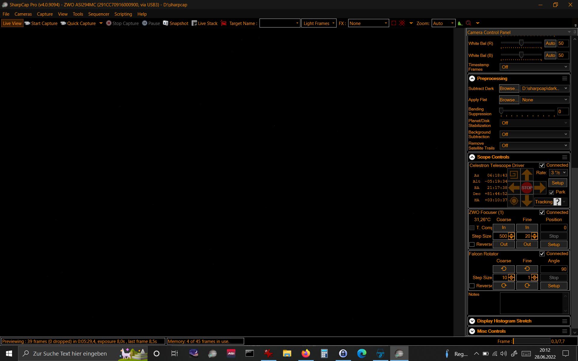Open the Cameras menu
578x361 pixels.
coord(23,14)
